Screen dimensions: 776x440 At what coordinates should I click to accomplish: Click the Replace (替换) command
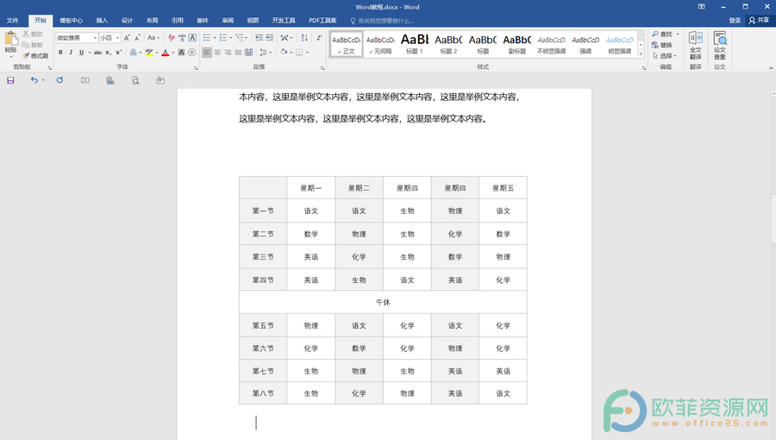(662, 45)
